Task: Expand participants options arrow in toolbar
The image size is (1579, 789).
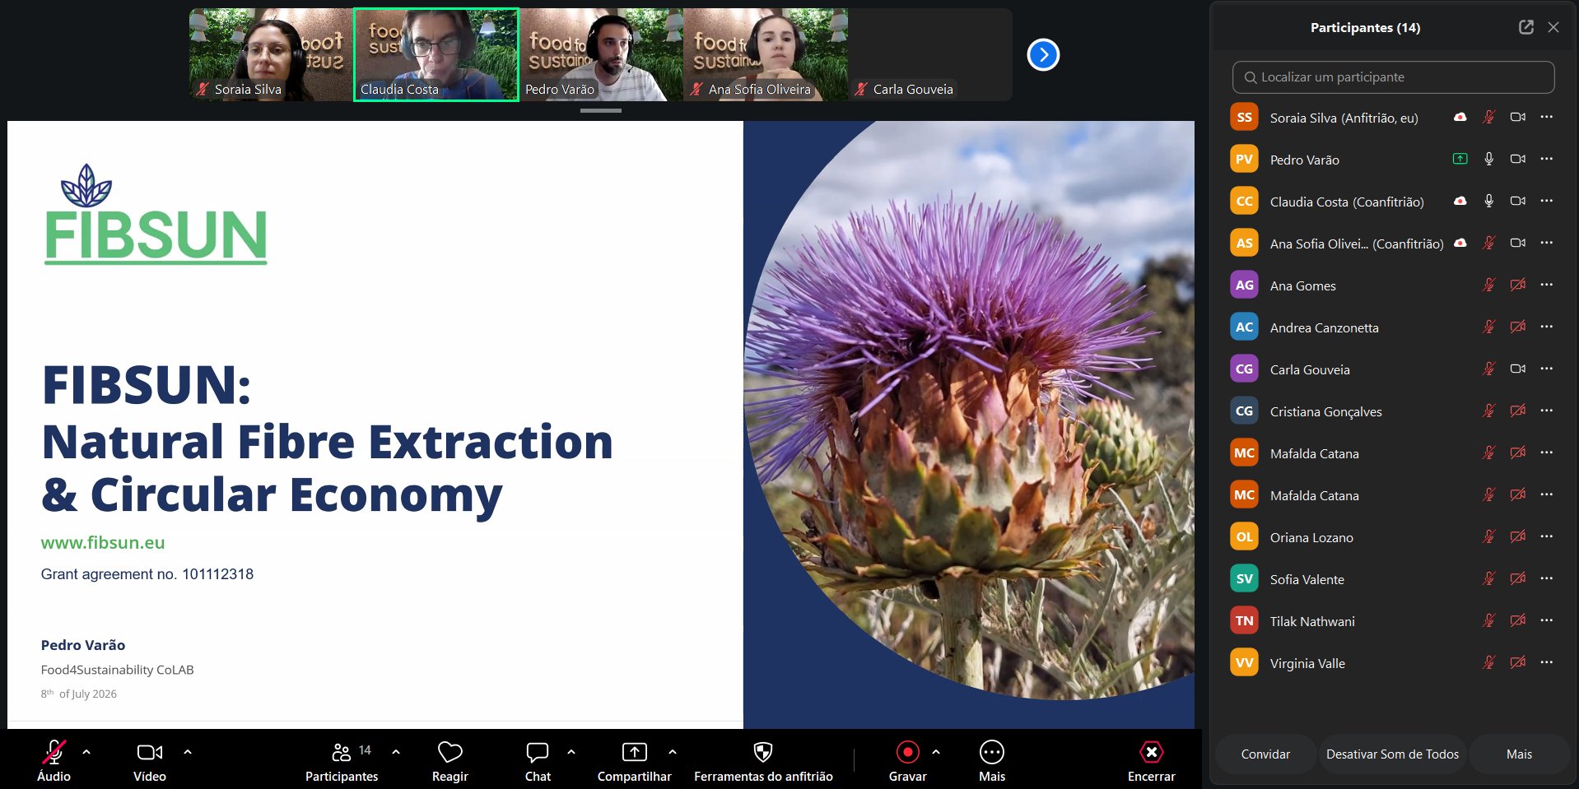Action: coord(396,752)
